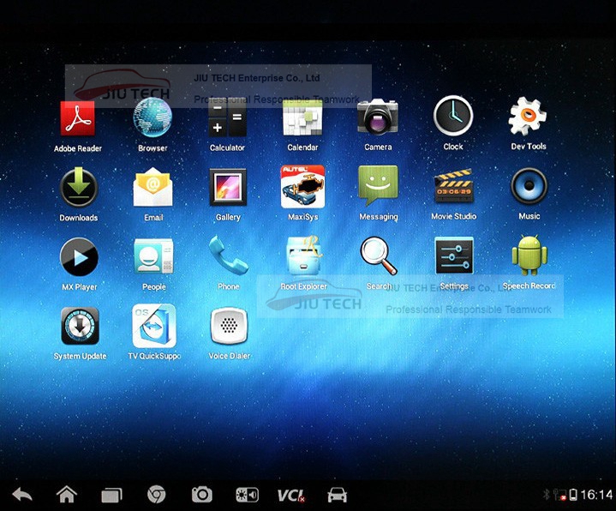Open Speech Record android icon
The width and height of the screenshot is (616, 511).
coord(529,255)
